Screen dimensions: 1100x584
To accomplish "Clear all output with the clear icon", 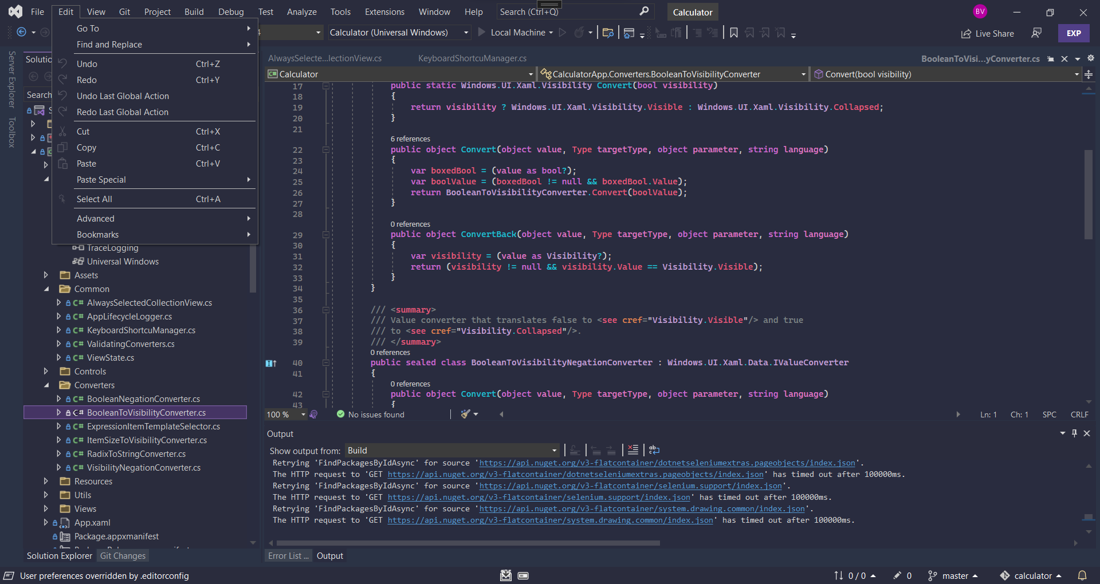I will click(x=633, y=450).
